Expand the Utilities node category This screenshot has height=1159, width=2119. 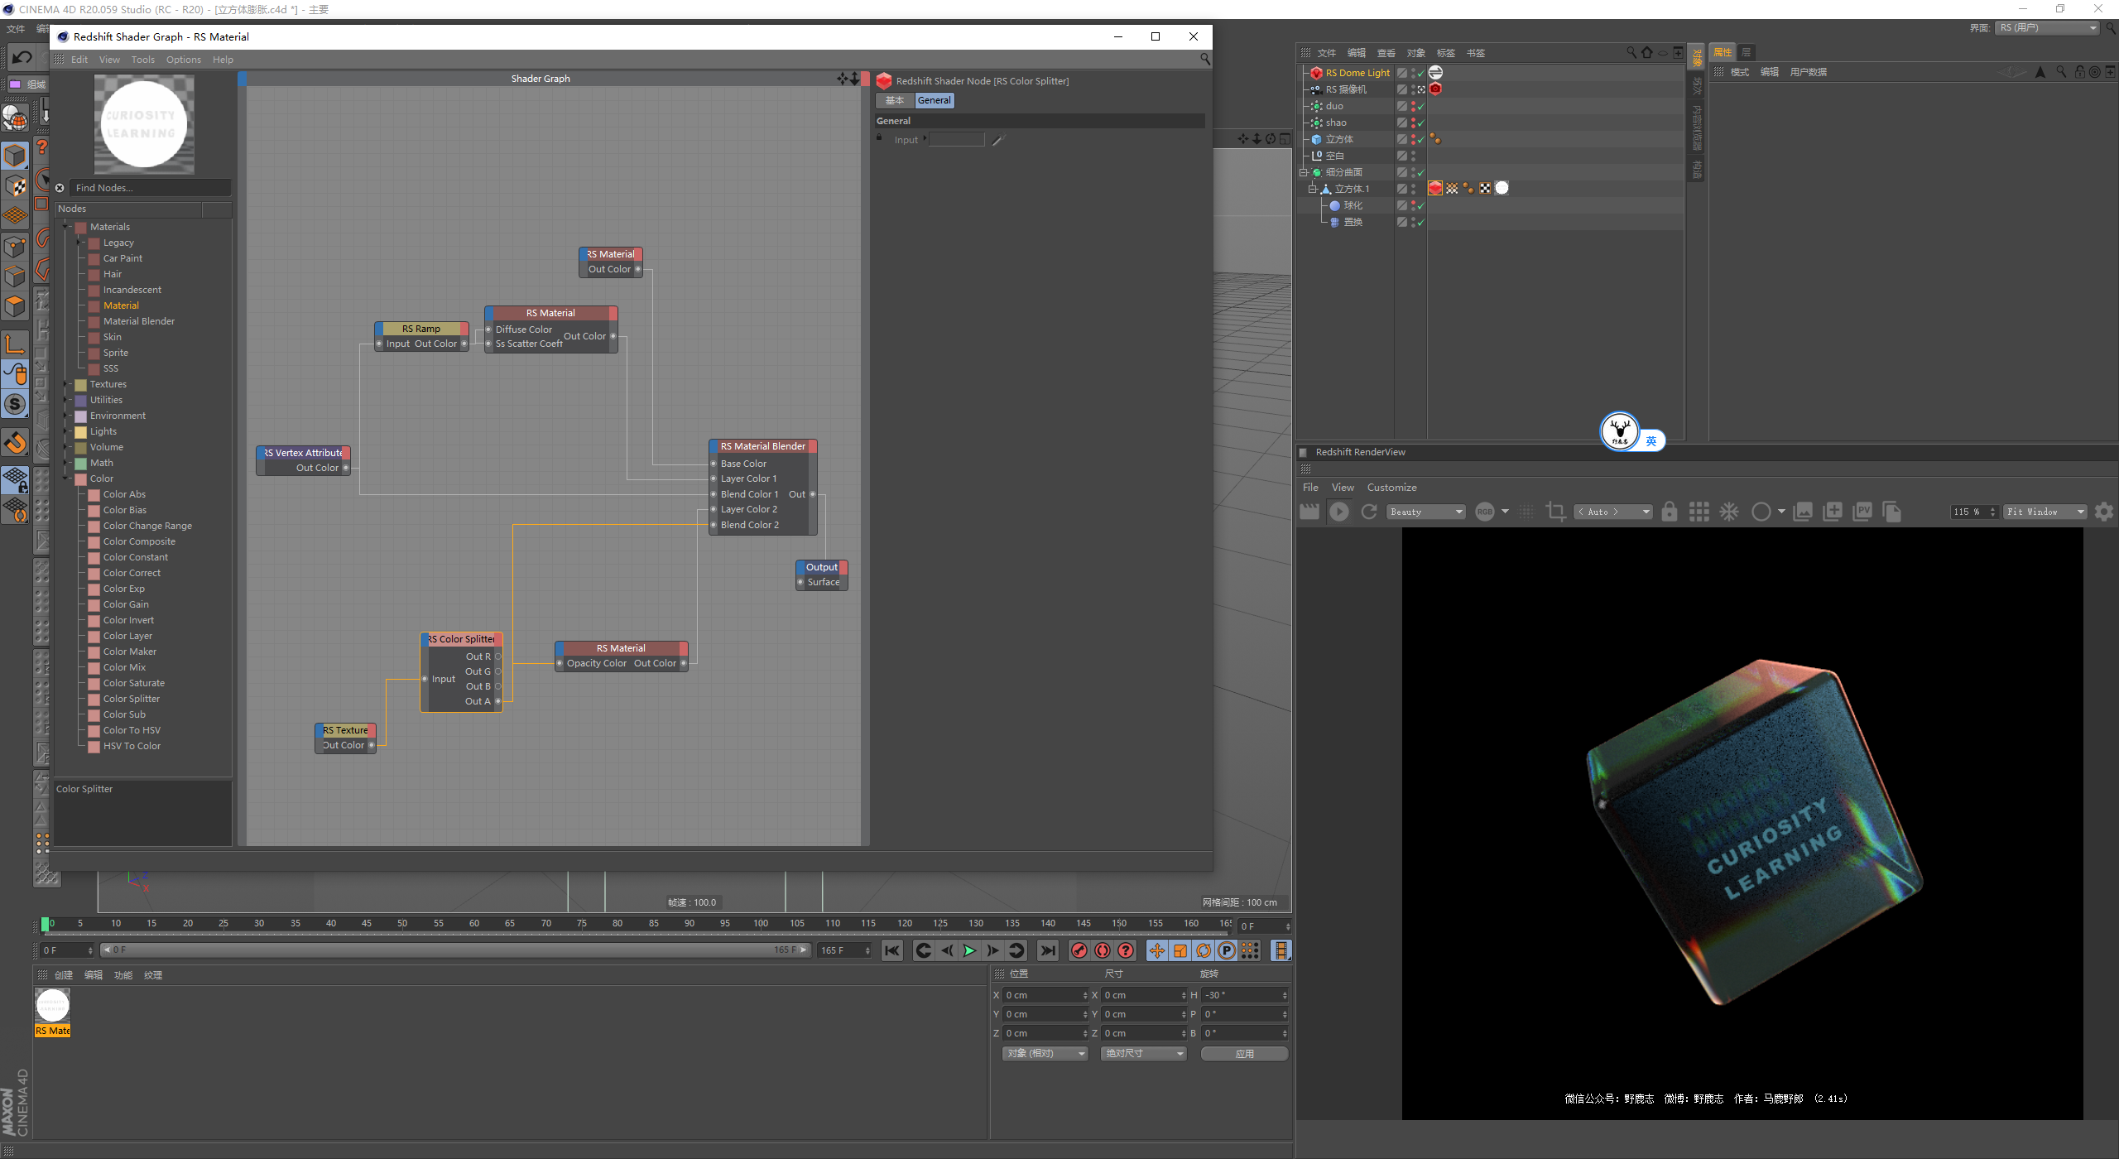tap(67, 400)
